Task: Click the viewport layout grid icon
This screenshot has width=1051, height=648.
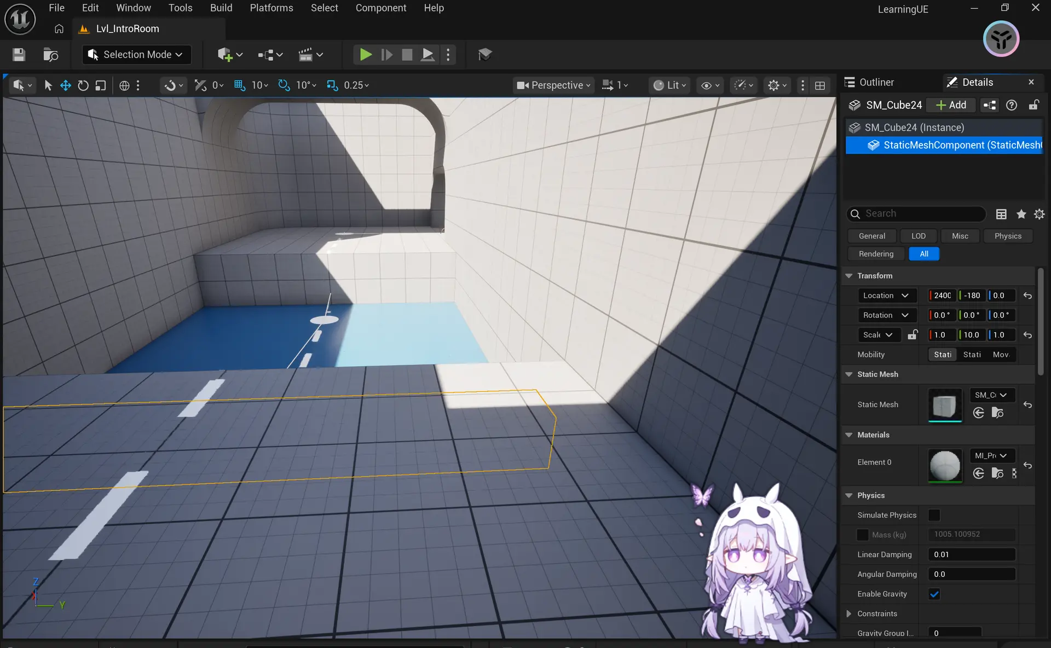Action: pyautogui.click(x=820, y=85)
